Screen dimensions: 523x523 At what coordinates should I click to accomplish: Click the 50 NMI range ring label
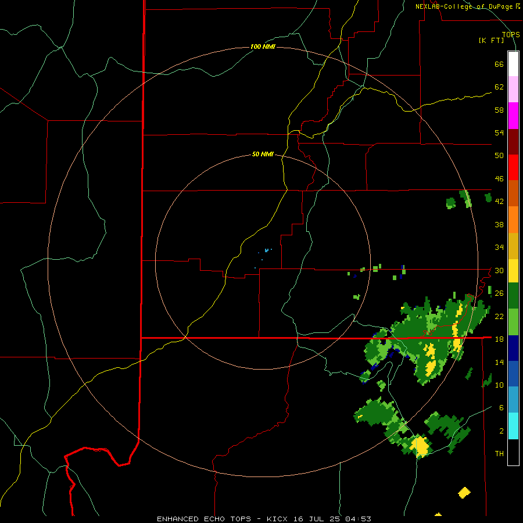pos(263,154)
